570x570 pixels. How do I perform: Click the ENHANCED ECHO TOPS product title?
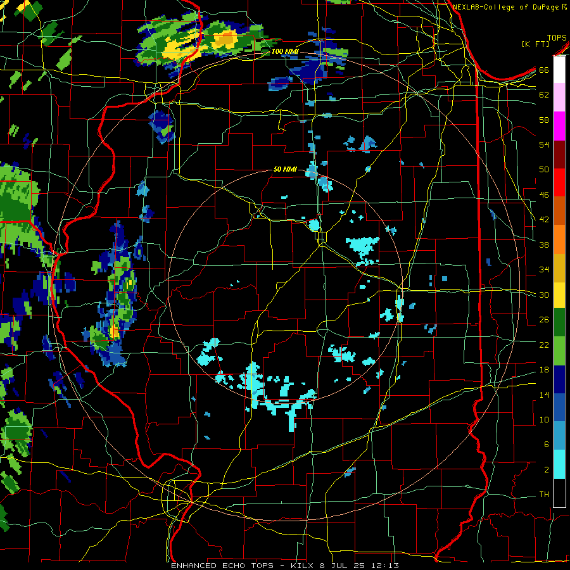222,566
